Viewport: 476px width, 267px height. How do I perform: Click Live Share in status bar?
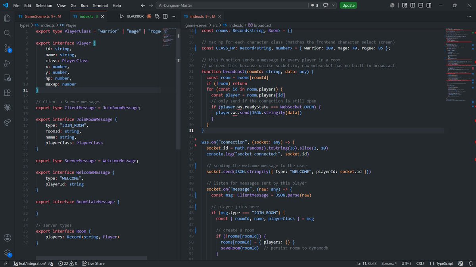click(x=94, y=263)
